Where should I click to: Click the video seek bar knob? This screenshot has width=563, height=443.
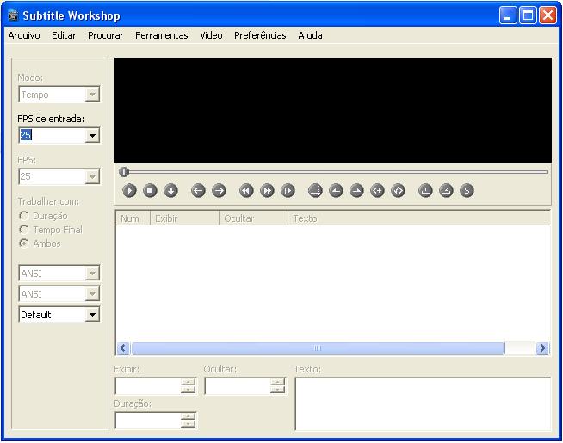tap(124, 172)
